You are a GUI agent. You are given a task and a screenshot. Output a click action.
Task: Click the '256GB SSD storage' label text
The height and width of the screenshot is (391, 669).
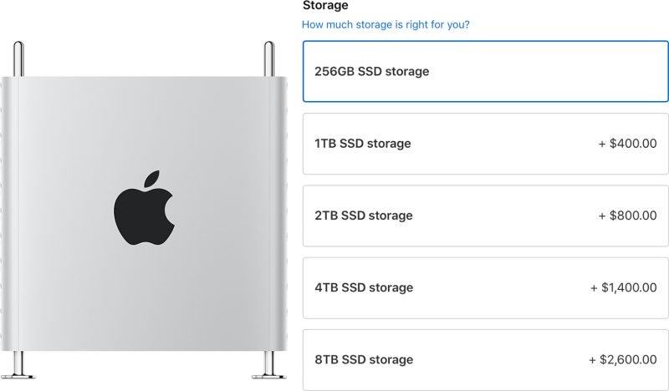tap(371, 71)
